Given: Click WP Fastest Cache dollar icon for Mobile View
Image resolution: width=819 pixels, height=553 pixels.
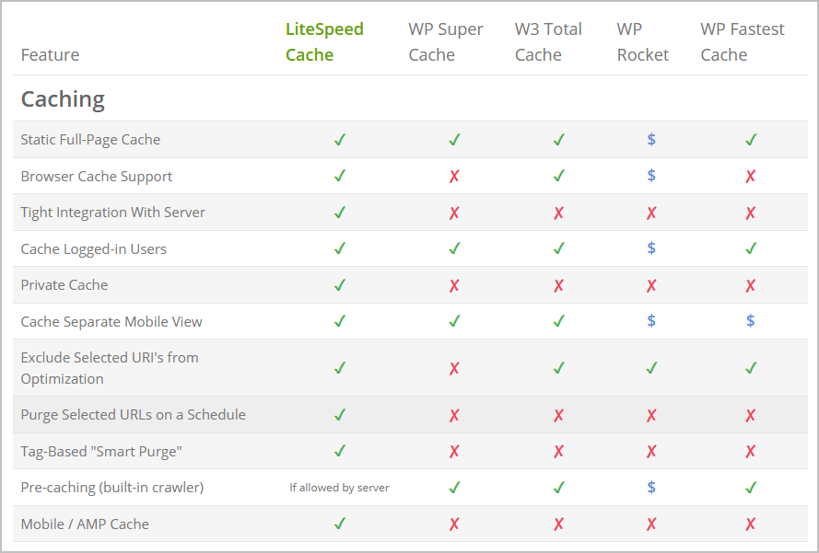Looking at the screenshot, I should pos(751,320).
